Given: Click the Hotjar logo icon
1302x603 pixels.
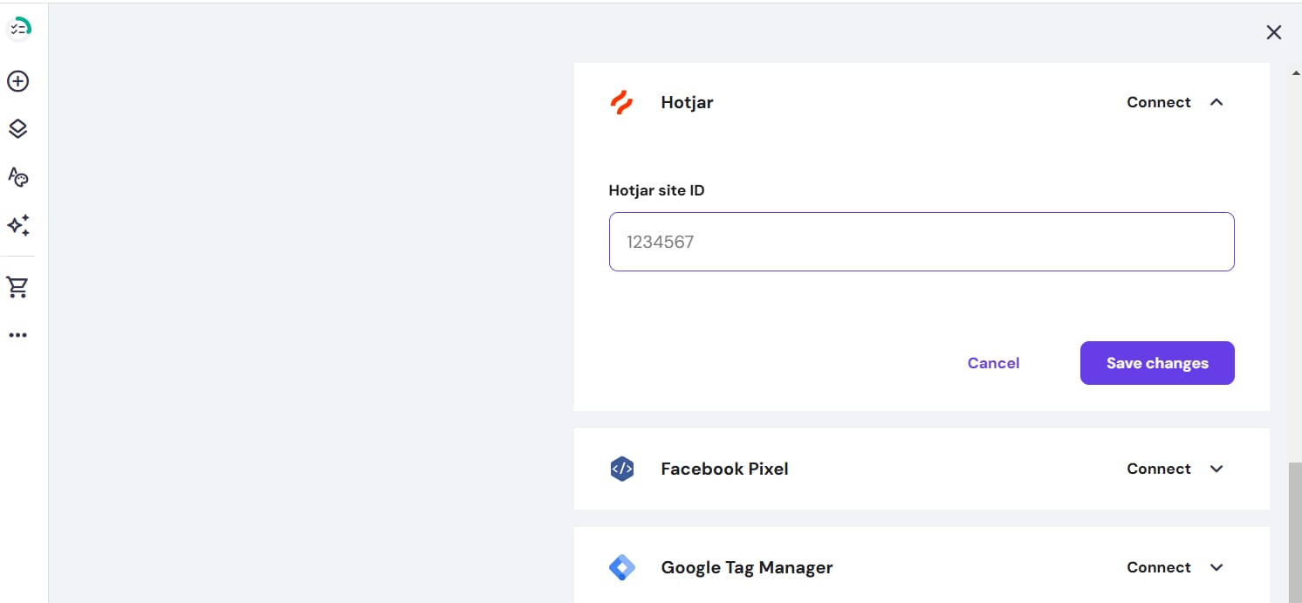Looking at the screenshot, I should click(x=621, y=102).
